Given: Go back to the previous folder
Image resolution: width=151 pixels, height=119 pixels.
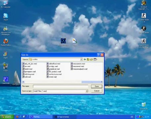Looking at the screenshot, I should [x=85, y=59].
